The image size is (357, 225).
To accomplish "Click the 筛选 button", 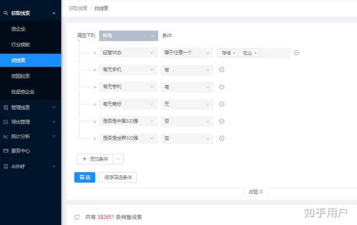I will (84, 177).
